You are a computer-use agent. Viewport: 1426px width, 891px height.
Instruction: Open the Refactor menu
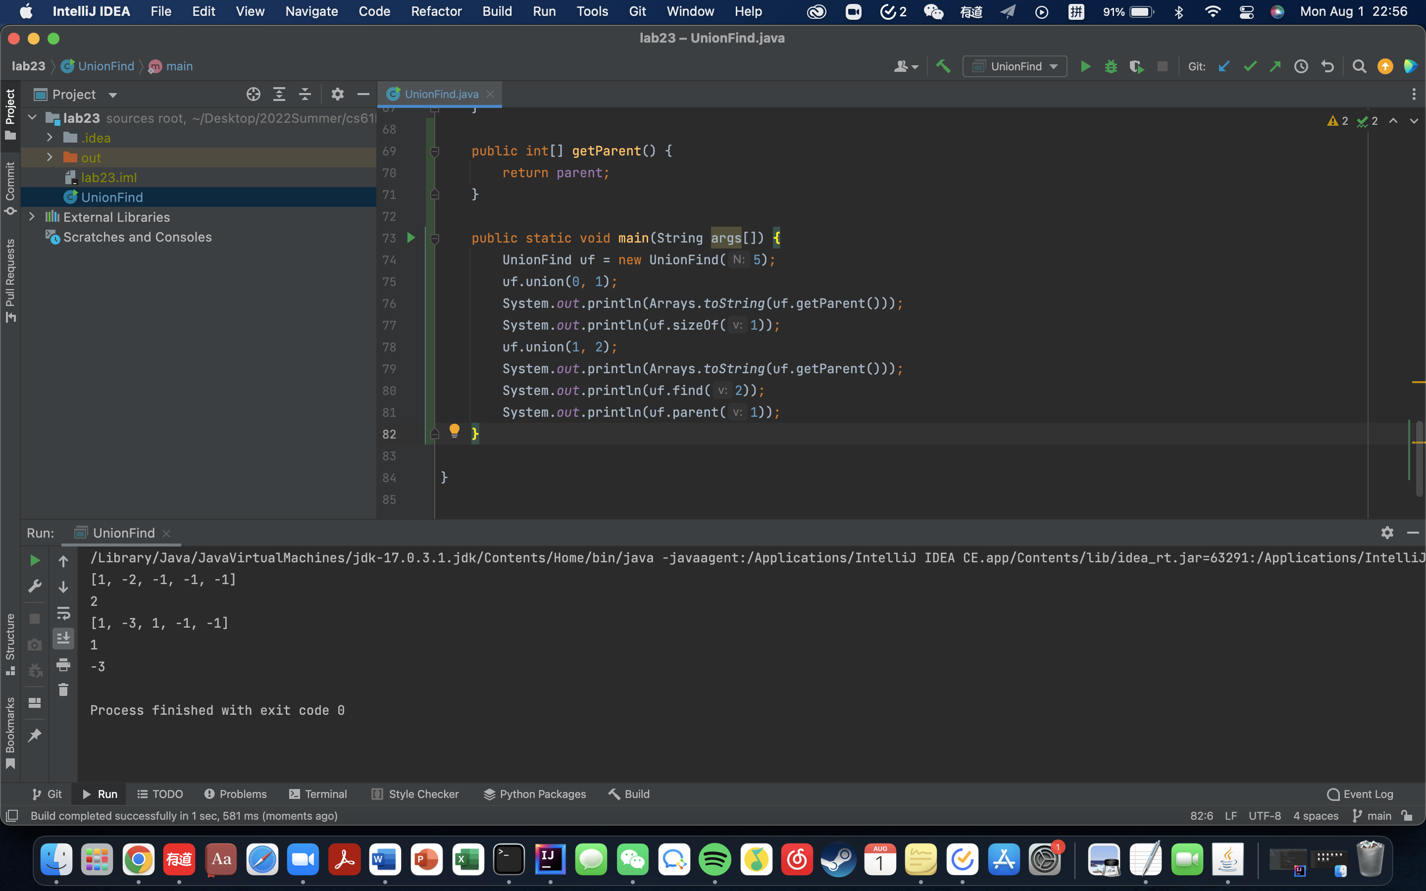(x=436, y=11)
